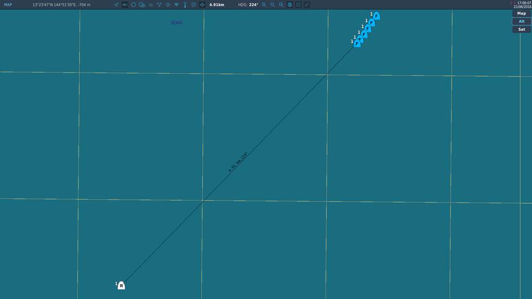The height and width of the screenshot is (299, 532).
Task: Select the circle range ring icon
Action: pos(134,5)
